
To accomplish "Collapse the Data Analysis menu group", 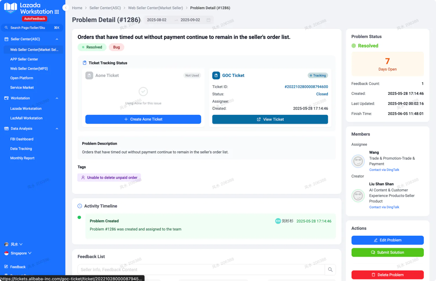I will click(57, 129).
